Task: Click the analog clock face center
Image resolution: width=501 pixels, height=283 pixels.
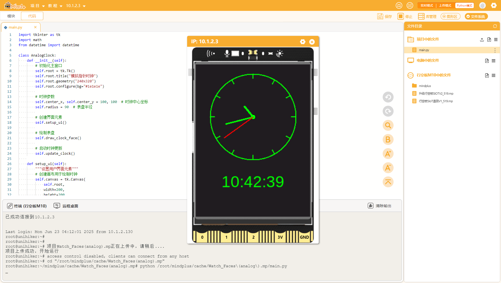Action: pyautogui.click(x=253, y=117)
